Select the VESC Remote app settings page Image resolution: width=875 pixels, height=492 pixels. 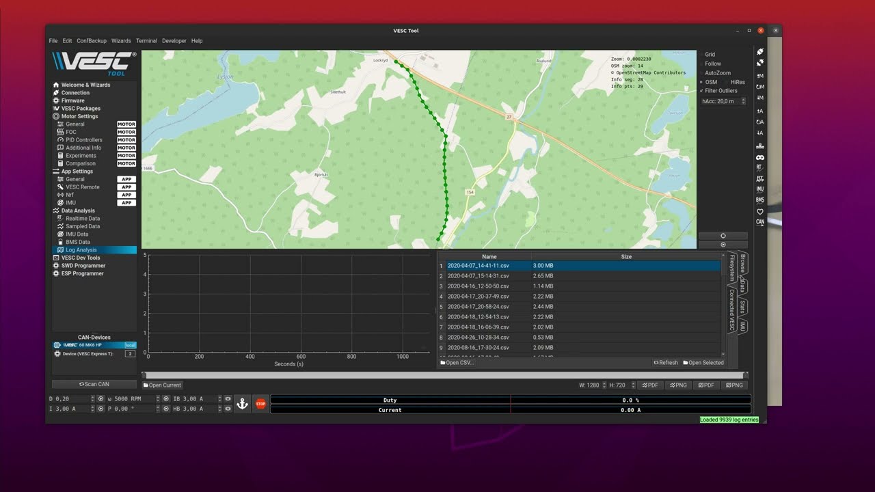click(83, 187)
